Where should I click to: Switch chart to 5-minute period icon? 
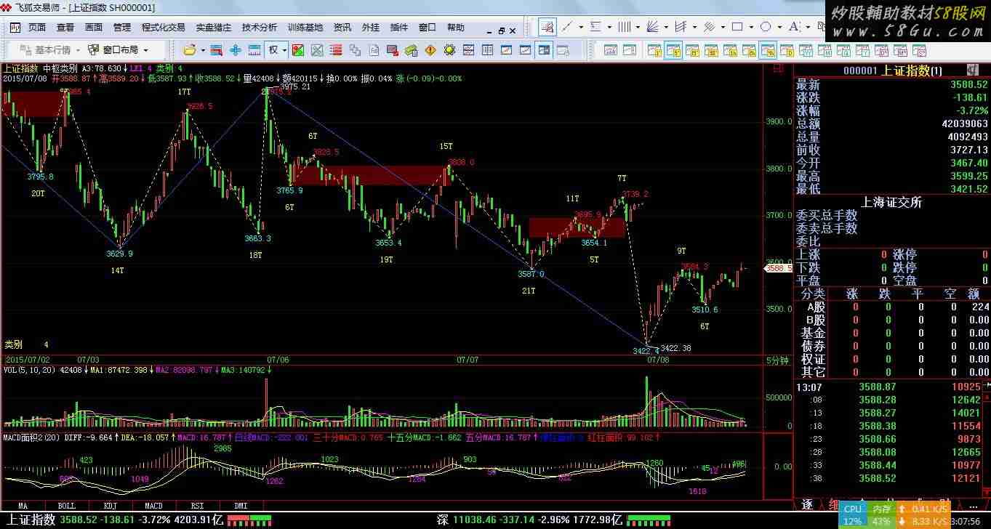coord(673,50)
